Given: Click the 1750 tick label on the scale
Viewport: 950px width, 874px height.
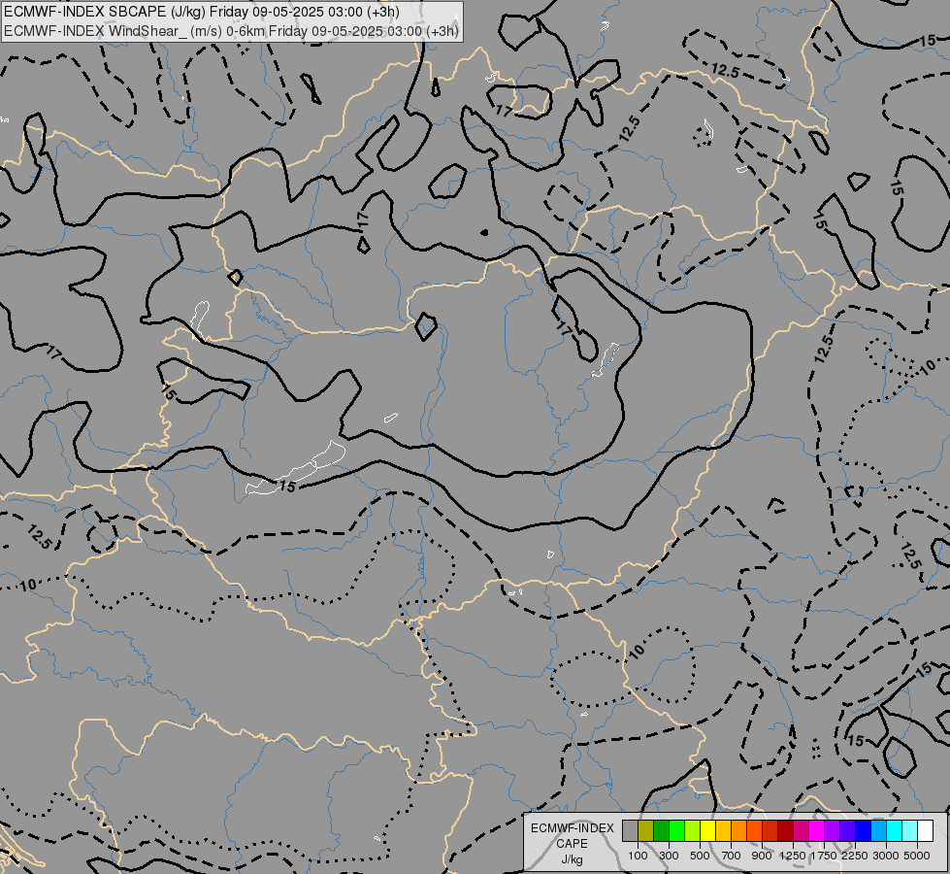Looking at the screenshot, I should pos(824,856).
